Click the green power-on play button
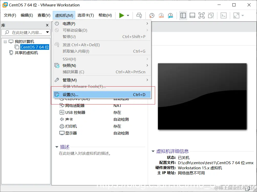 click(x=121, y=15)
